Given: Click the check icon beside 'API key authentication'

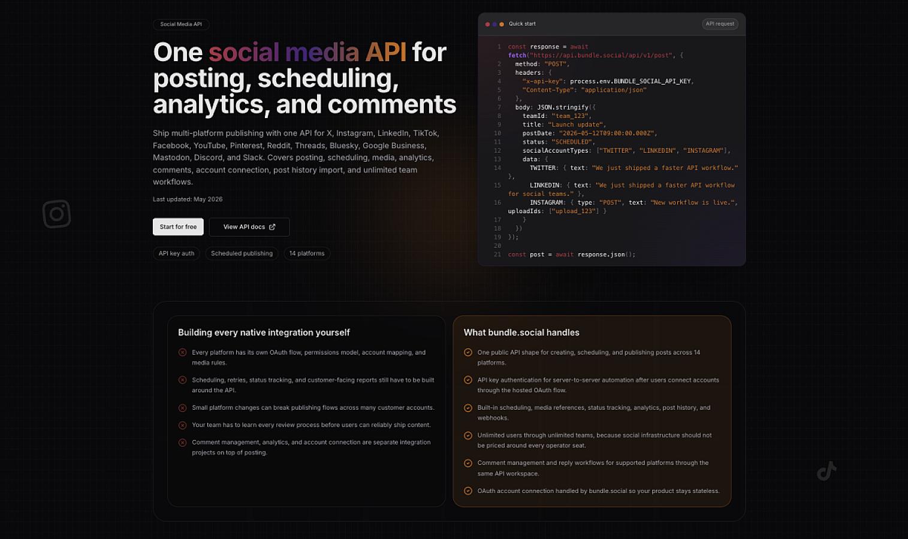Looking at the screenshot, I should pos(468,380).
